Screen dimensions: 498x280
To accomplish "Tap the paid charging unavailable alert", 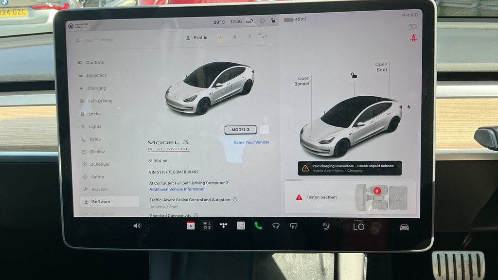I will pyautogui.click(x=350, y=168).
